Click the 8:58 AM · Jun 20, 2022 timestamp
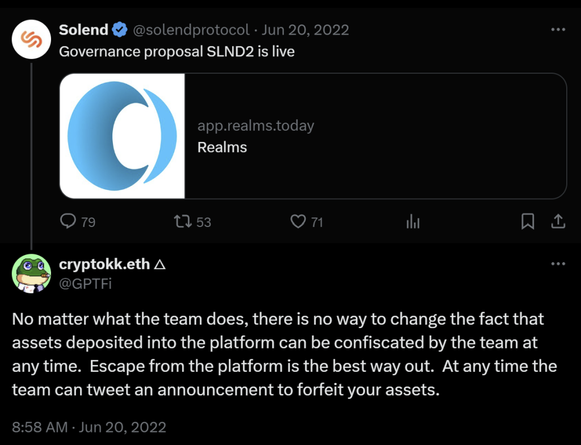Screen dimensions: 581x445 point(89,427)
